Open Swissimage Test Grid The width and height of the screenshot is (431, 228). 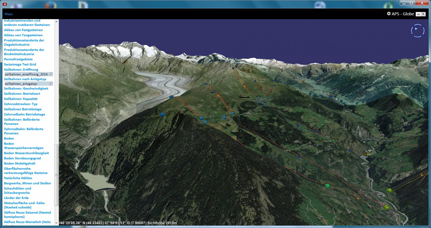pyautogui.click(x=20, y=64)
